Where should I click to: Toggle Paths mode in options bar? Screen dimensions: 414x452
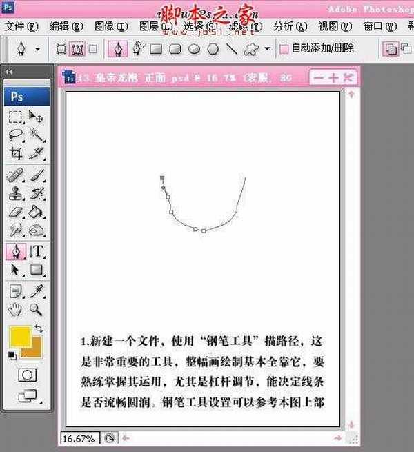coord(77,49)
